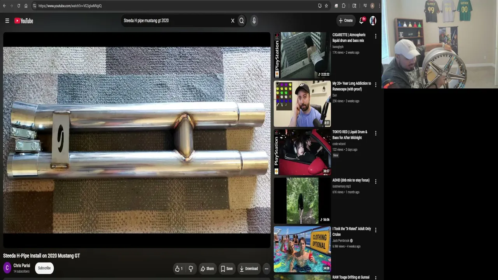
Task: Click the Create button
Action: [345, 21]
